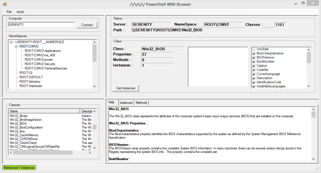Select Win32_BootConfiguration class row

pos(26,128)
